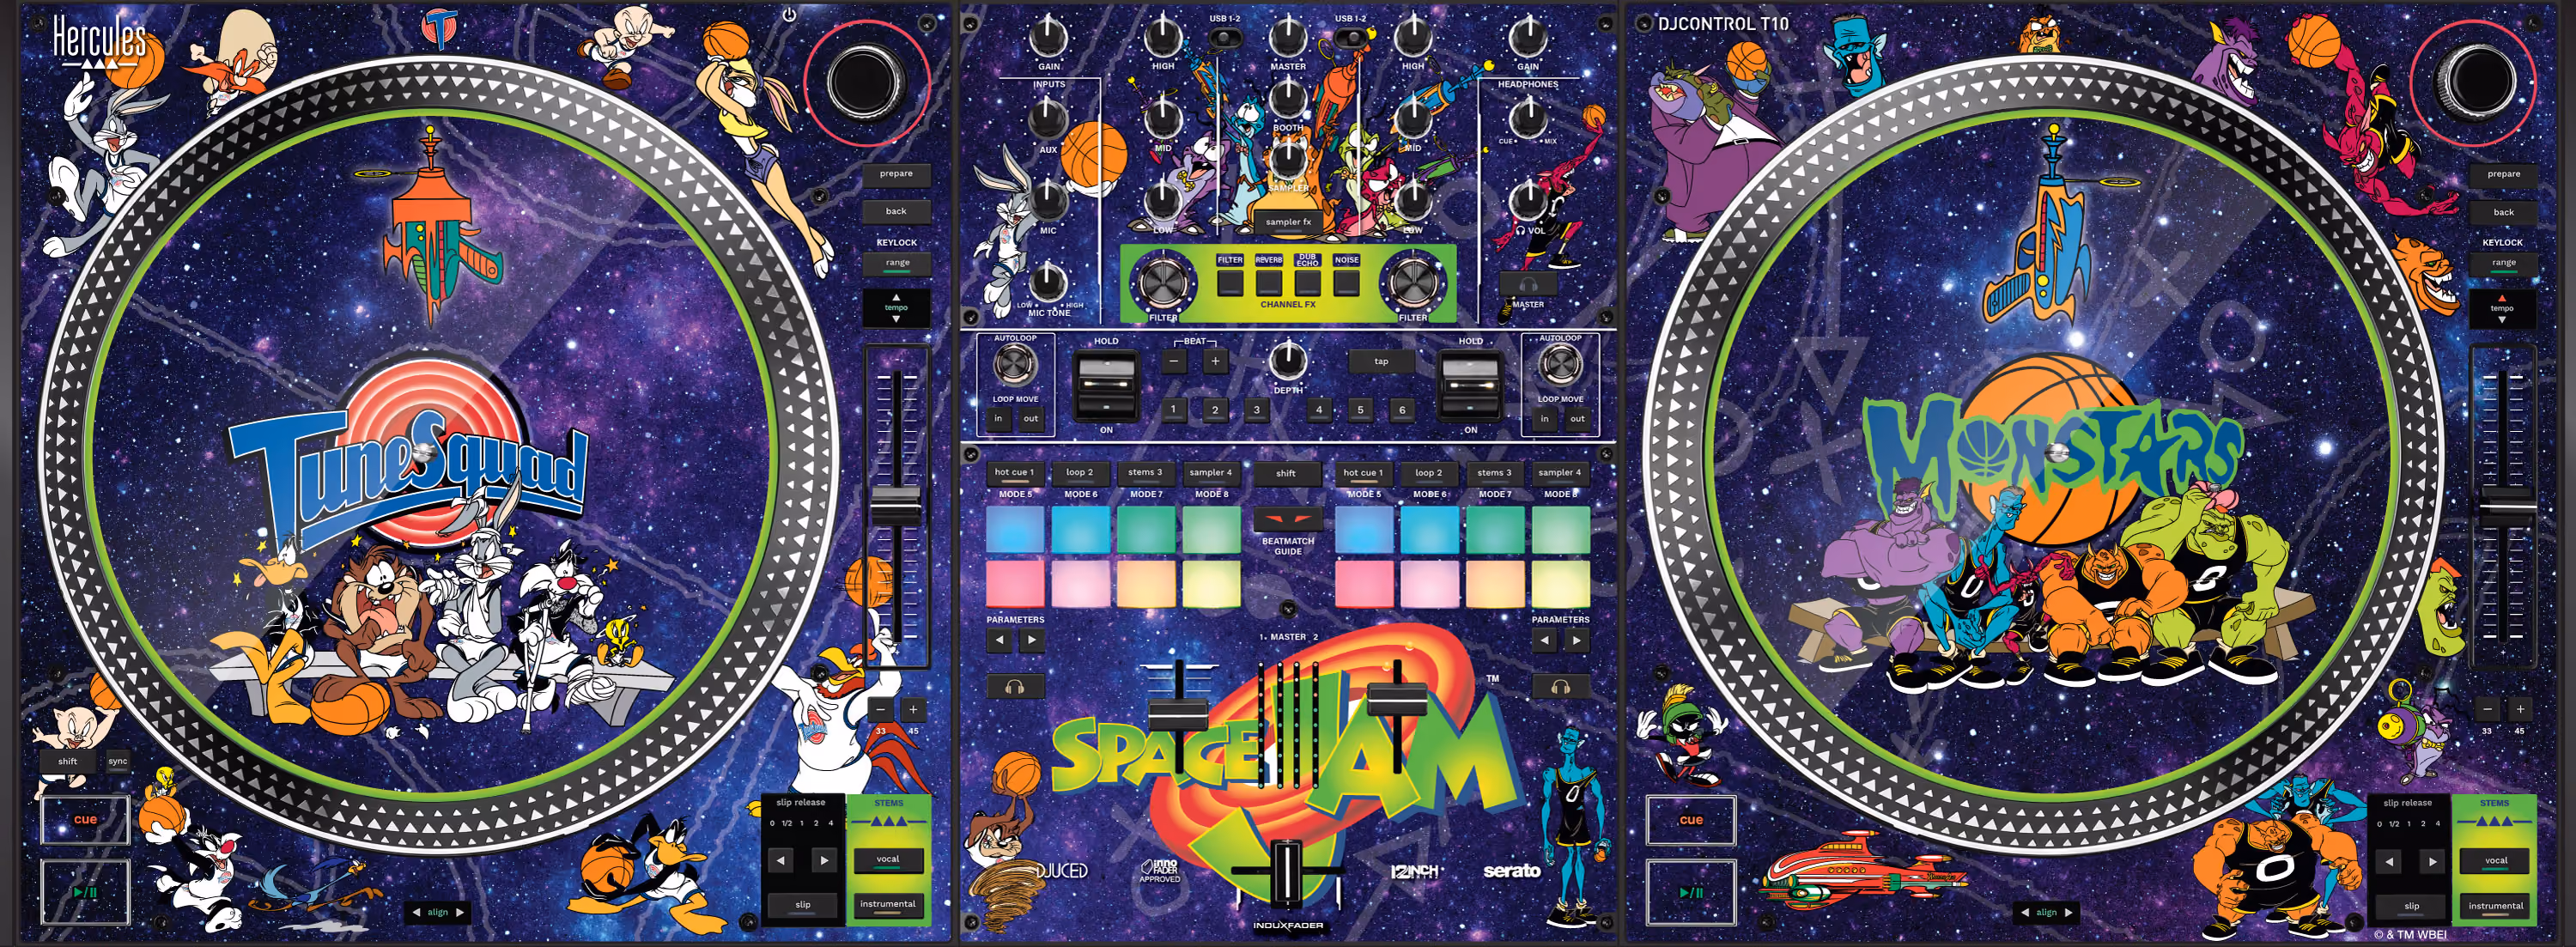The image size is (2576, 947).
Task: Click the BEAT minus button
Action: (1174, 361)
